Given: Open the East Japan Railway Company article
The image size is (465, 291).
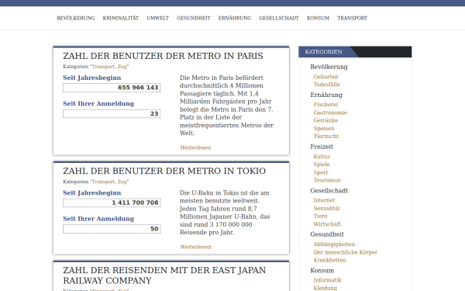Looking at the screenshot, I should pos(164,275).
